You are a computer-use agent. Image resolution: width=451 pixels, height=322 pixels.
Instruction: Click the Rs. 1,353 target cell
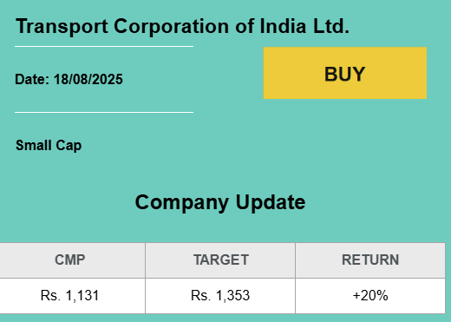point(220,296)
